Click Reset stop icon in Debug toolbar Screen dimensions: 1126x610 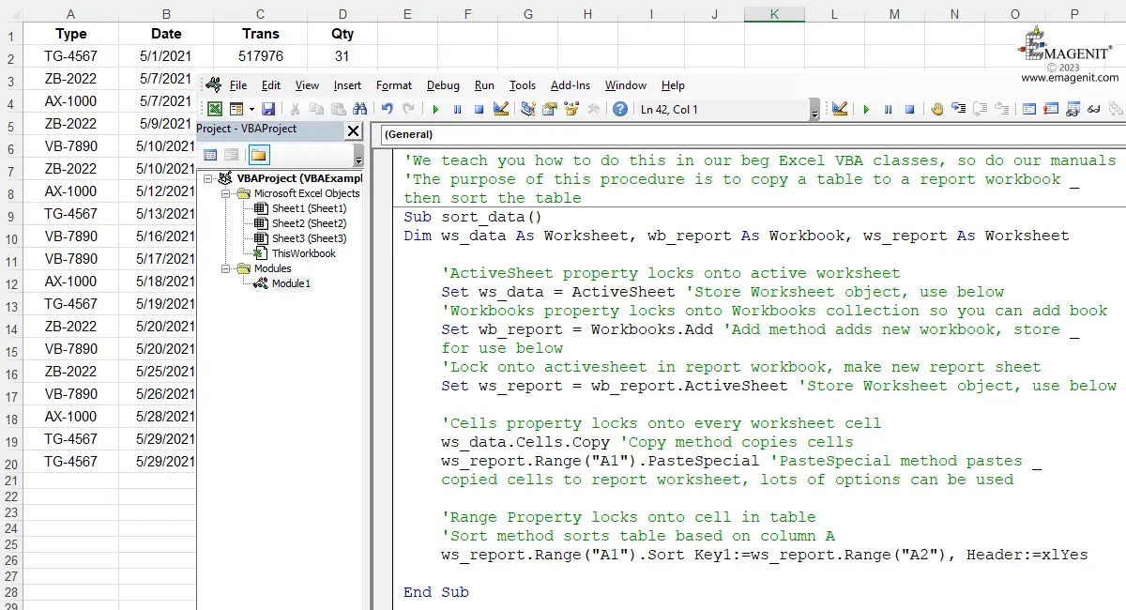click(x=909, y=109)
